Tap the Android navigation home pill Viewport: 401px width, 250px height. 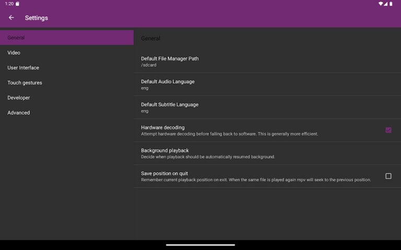pyautogui.click(x=200, y=245)
